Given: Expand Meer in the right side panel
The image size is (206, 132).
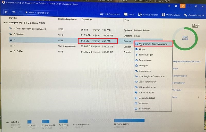Looking at the screenshot, I should [186, 97].
